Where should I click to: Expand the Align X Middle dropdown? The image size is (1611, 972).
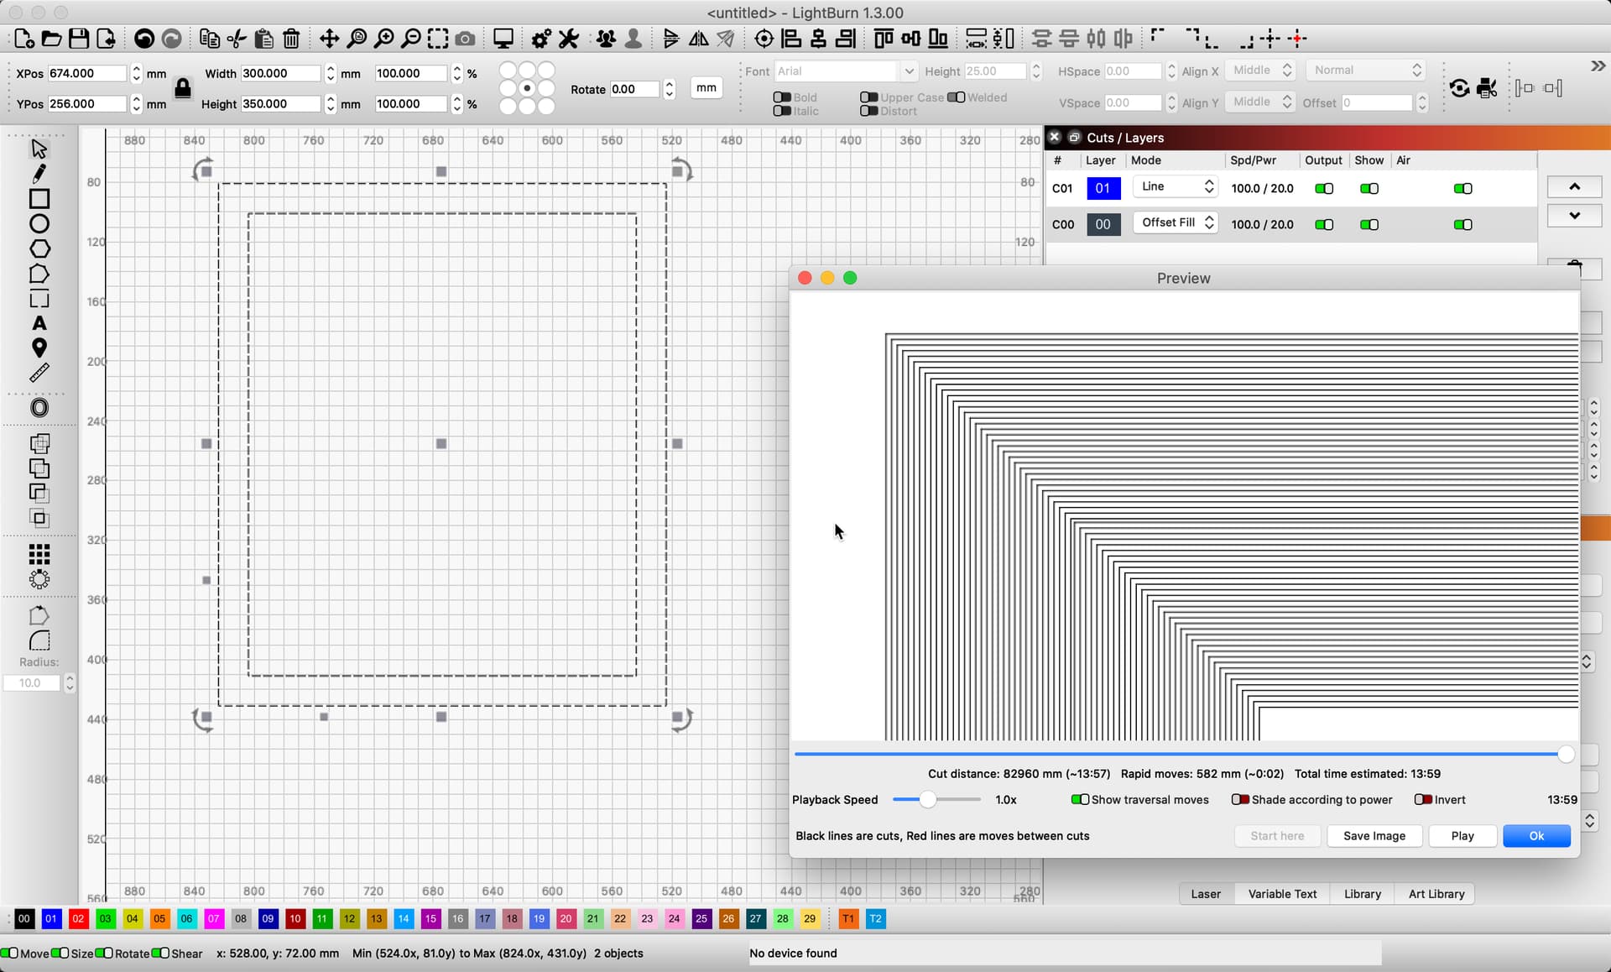1259,71
